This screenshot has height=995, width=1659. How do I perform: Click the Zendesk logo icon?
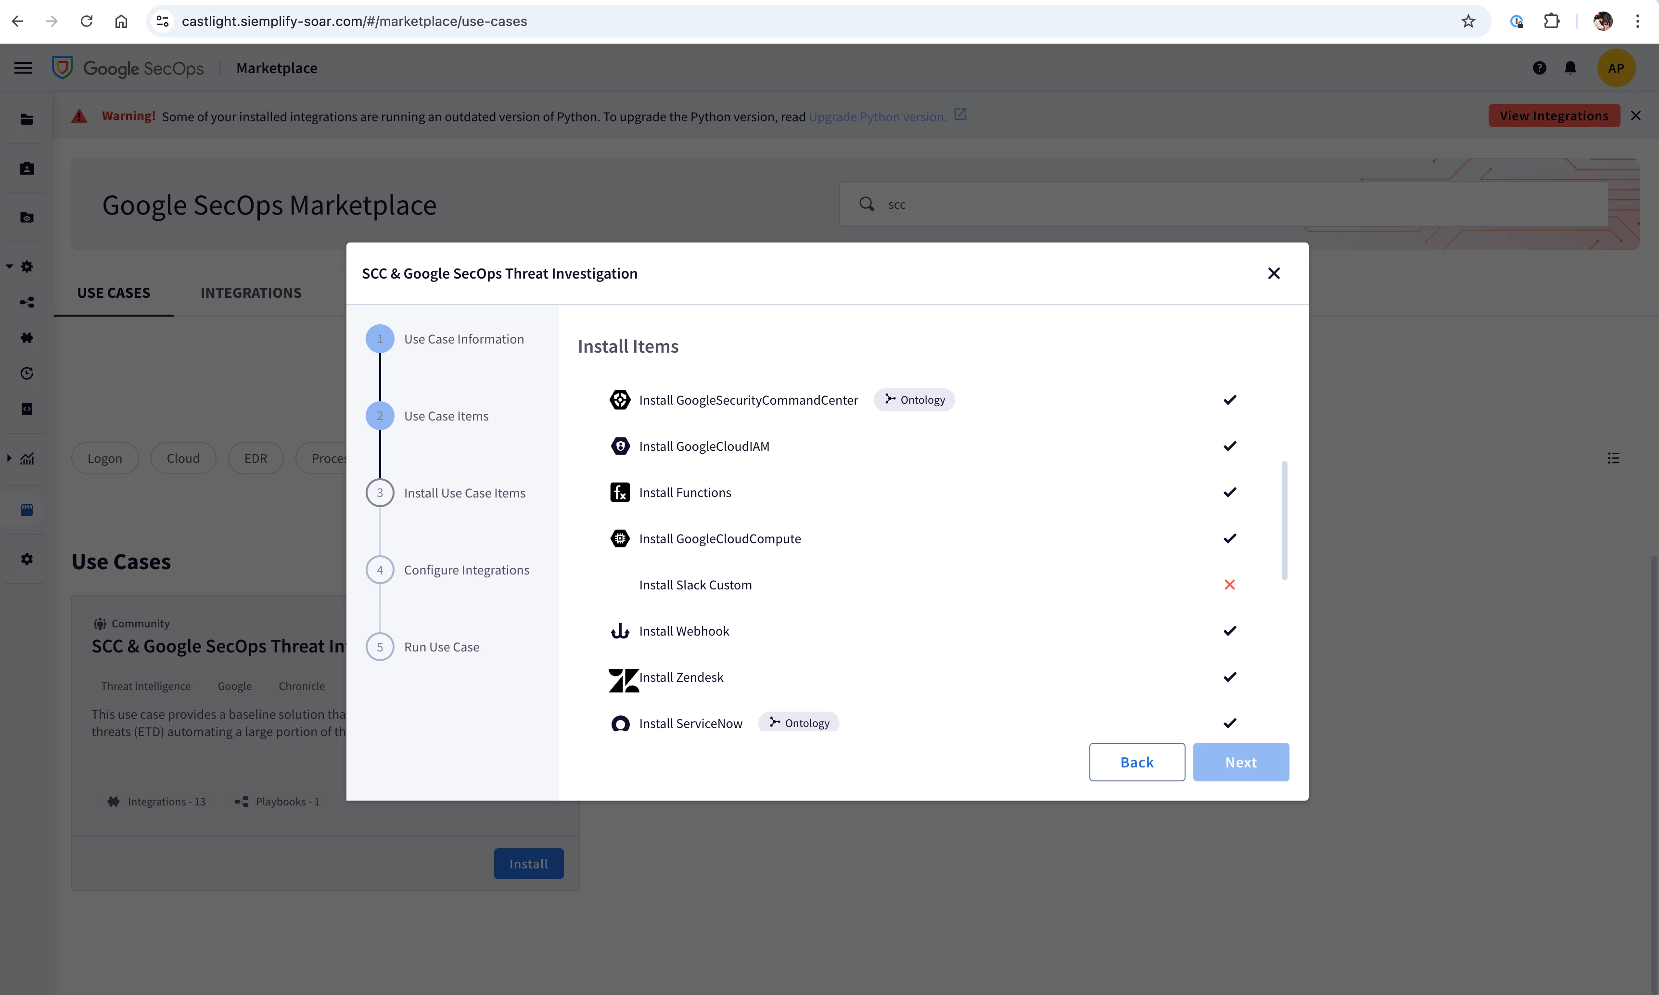(x=624, y=680)
